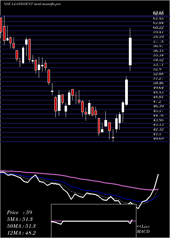This screenshot has height=238, width=170.
Task: Open the MACD inset chart panel
Action: [x=93, y=221]
